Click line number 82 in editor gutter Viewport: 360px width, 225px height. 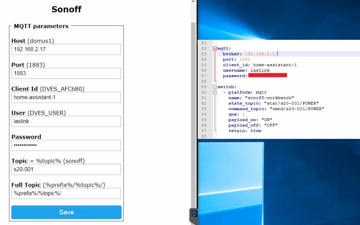[x=204, y=48]
